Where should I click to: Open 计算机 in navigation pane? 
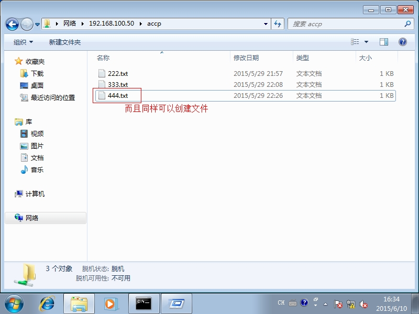click(35, 194)
